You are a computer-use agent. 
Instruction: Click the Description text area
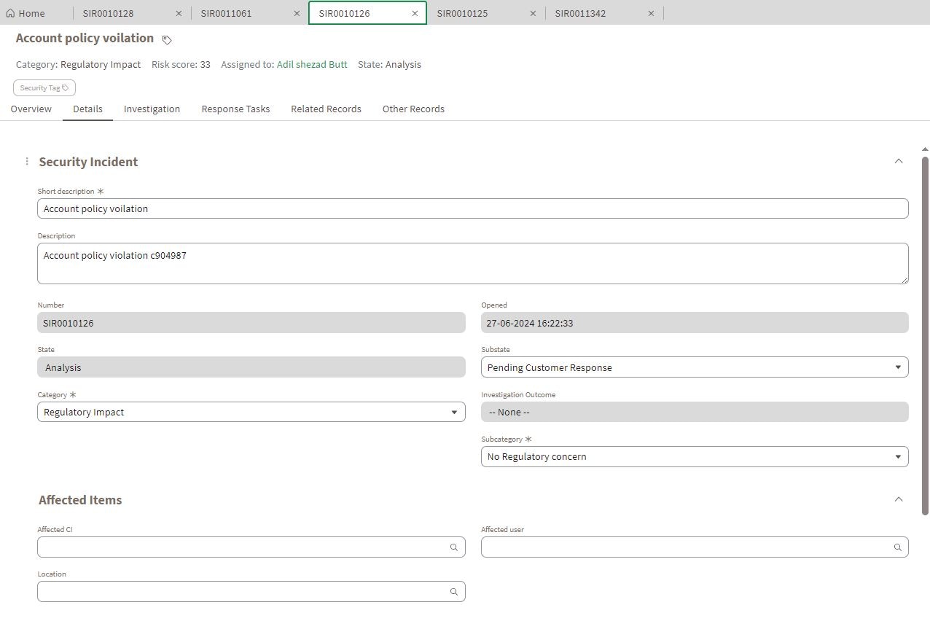473,263
